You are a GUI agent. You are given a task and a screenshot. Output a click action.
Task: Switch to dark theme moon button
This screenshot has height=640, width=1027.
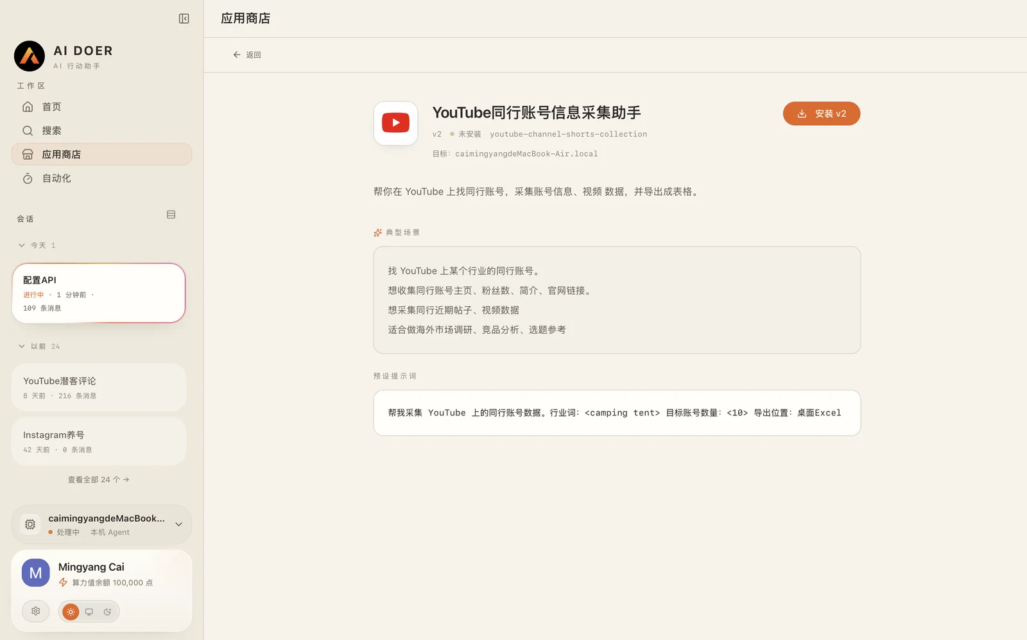click(107, 612)
